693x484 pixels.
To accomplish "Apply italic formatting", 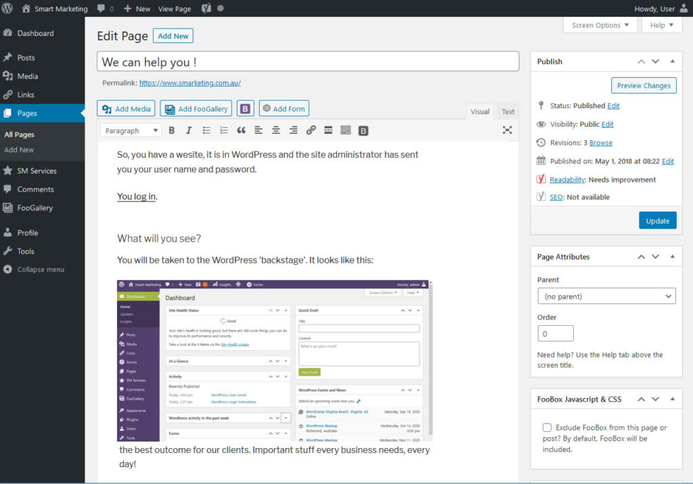I will point(189,130).
